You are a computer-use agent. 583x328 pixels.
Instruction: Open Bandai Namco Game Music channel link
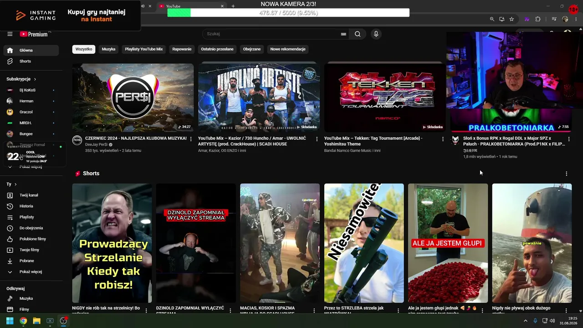coord(352,150)
